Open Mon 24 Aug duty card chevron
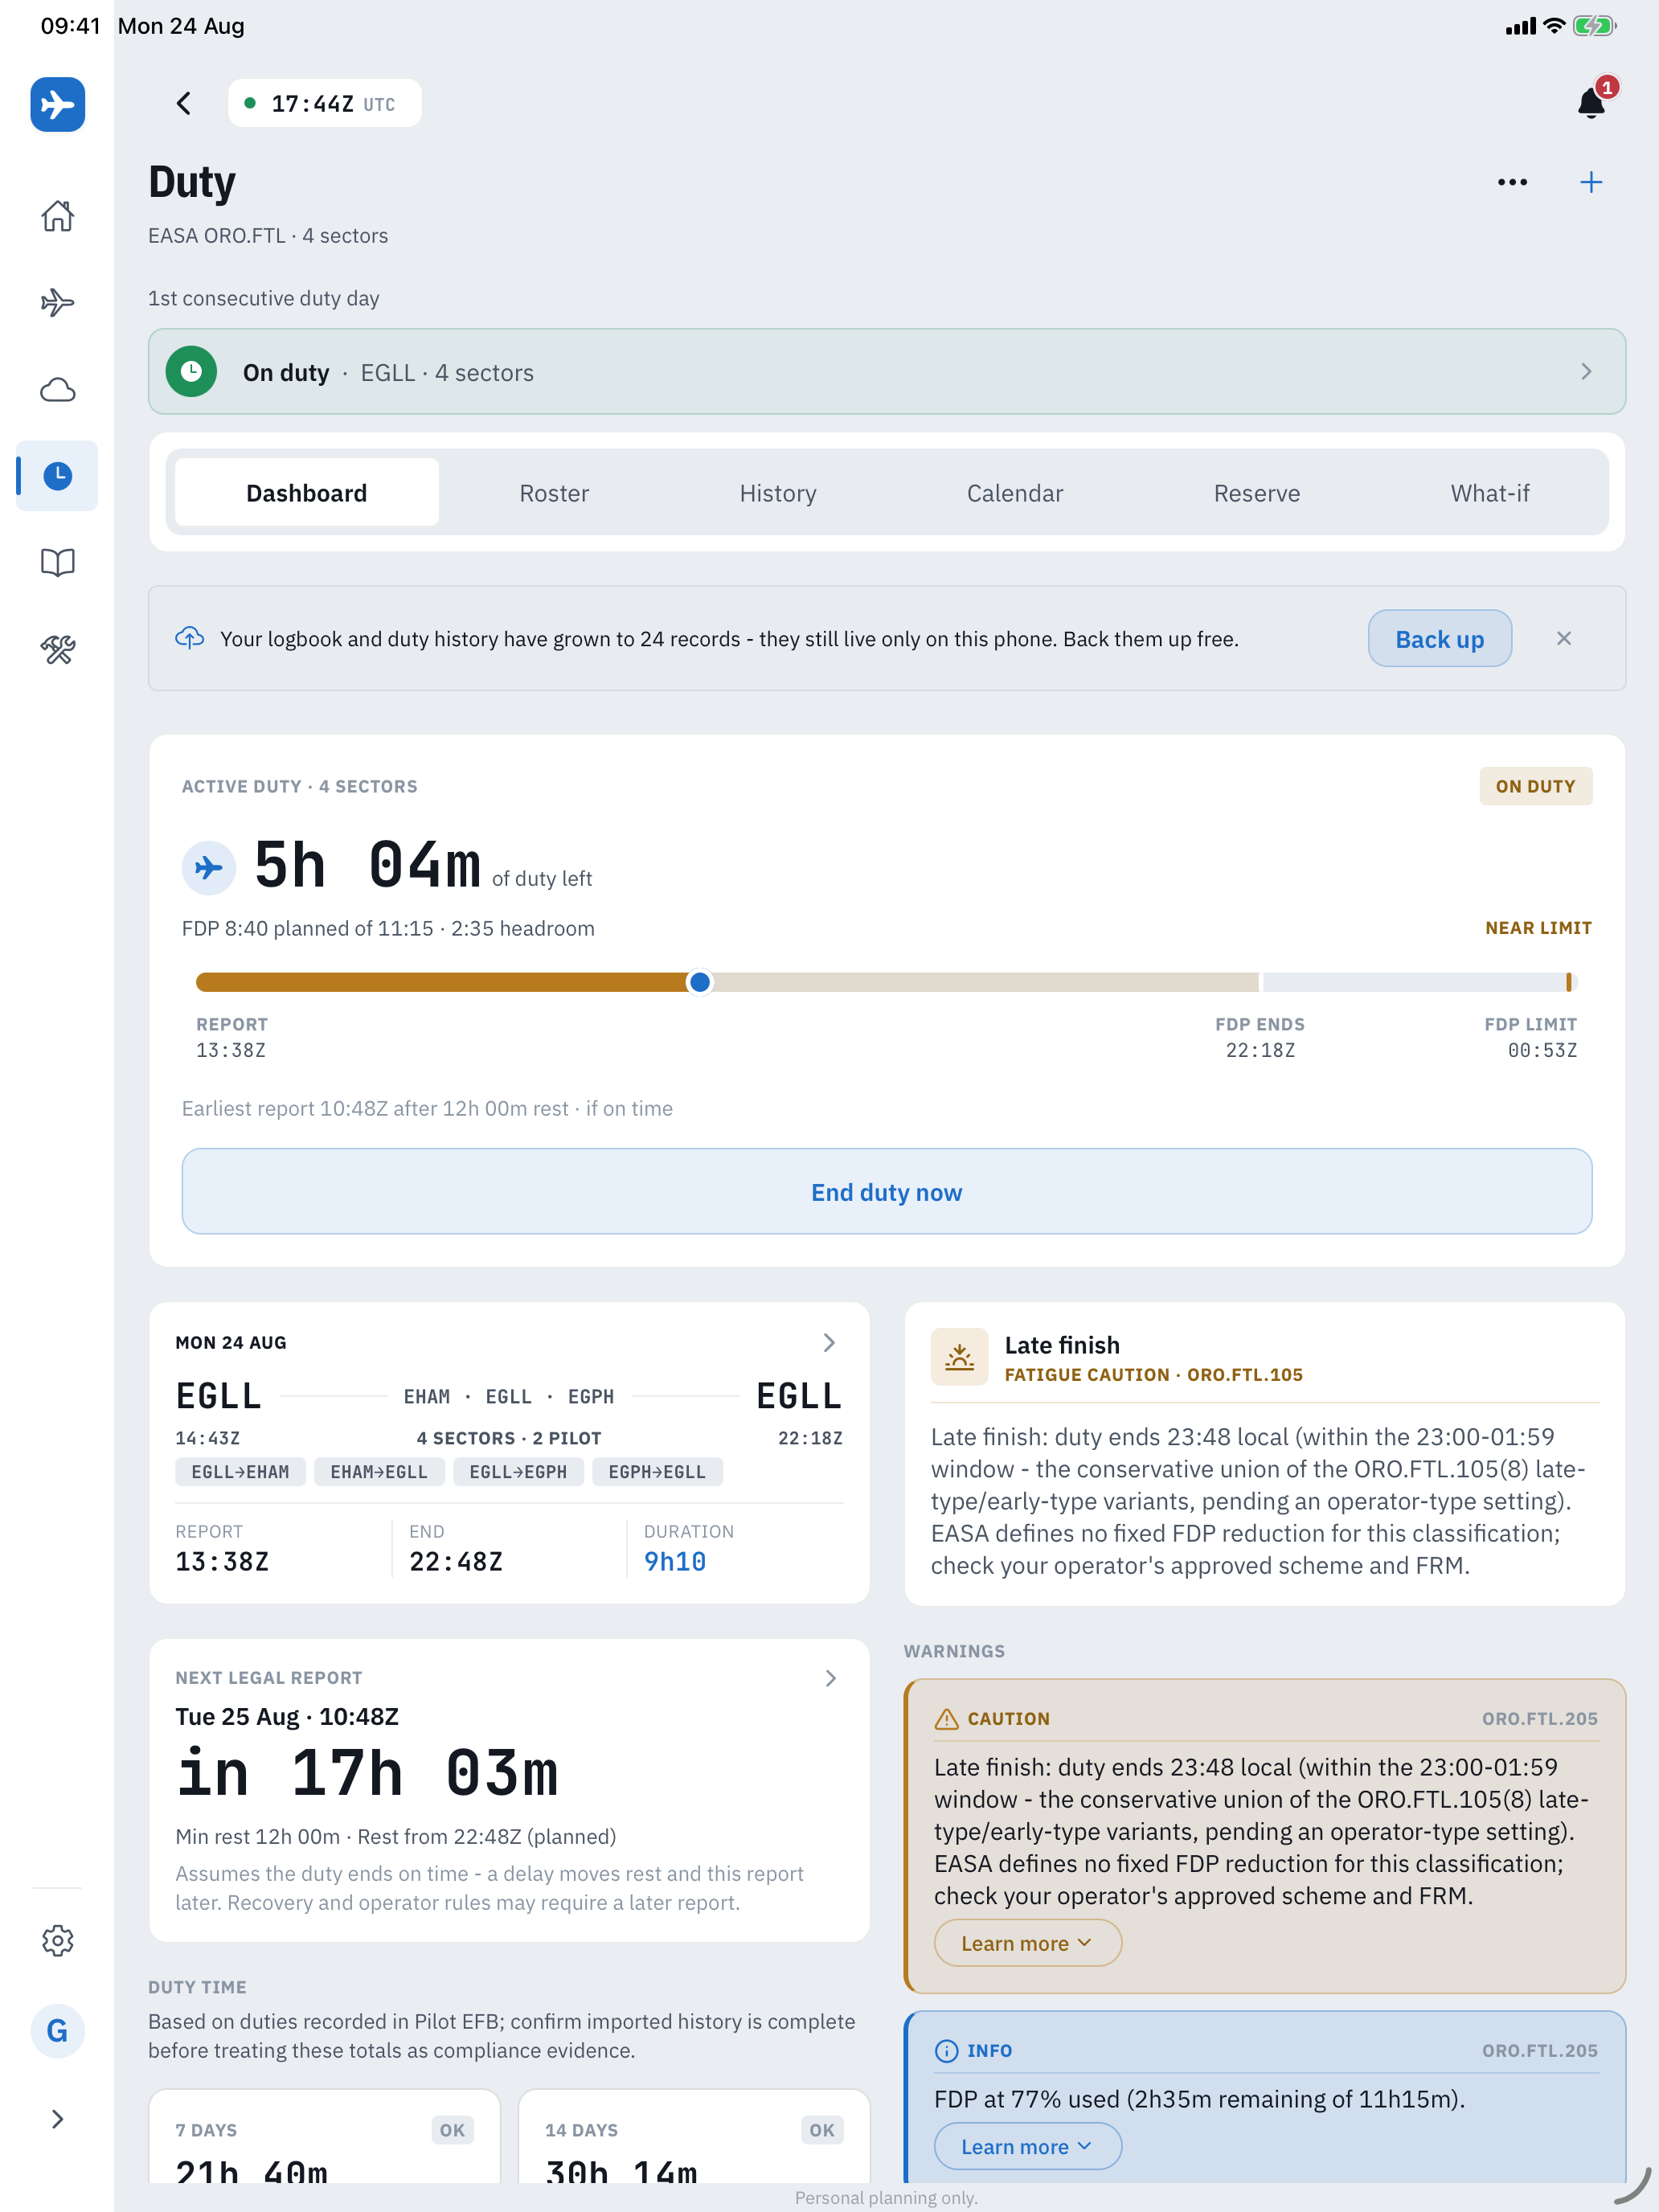Viewport: 1659px width, 2212px height. coord(829,1343)
